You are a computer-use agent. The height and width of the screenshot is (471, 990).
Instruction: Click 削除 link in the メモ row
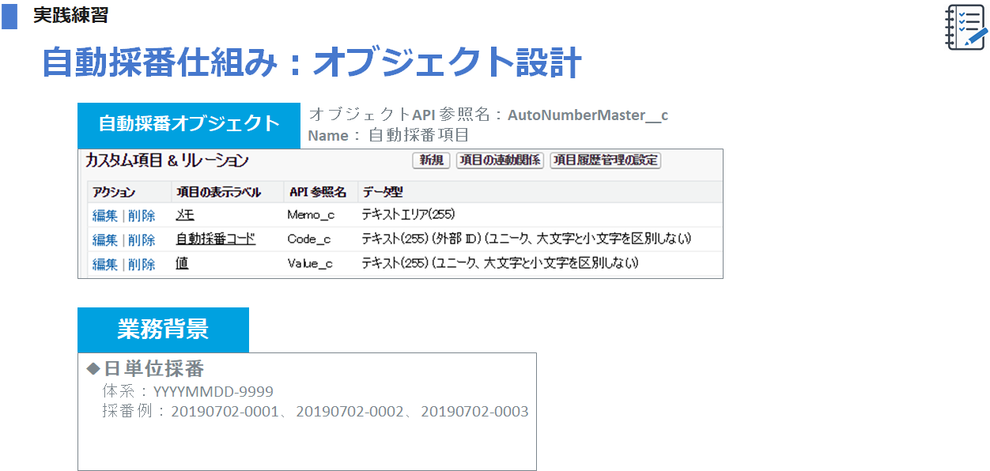coord(142,215)
